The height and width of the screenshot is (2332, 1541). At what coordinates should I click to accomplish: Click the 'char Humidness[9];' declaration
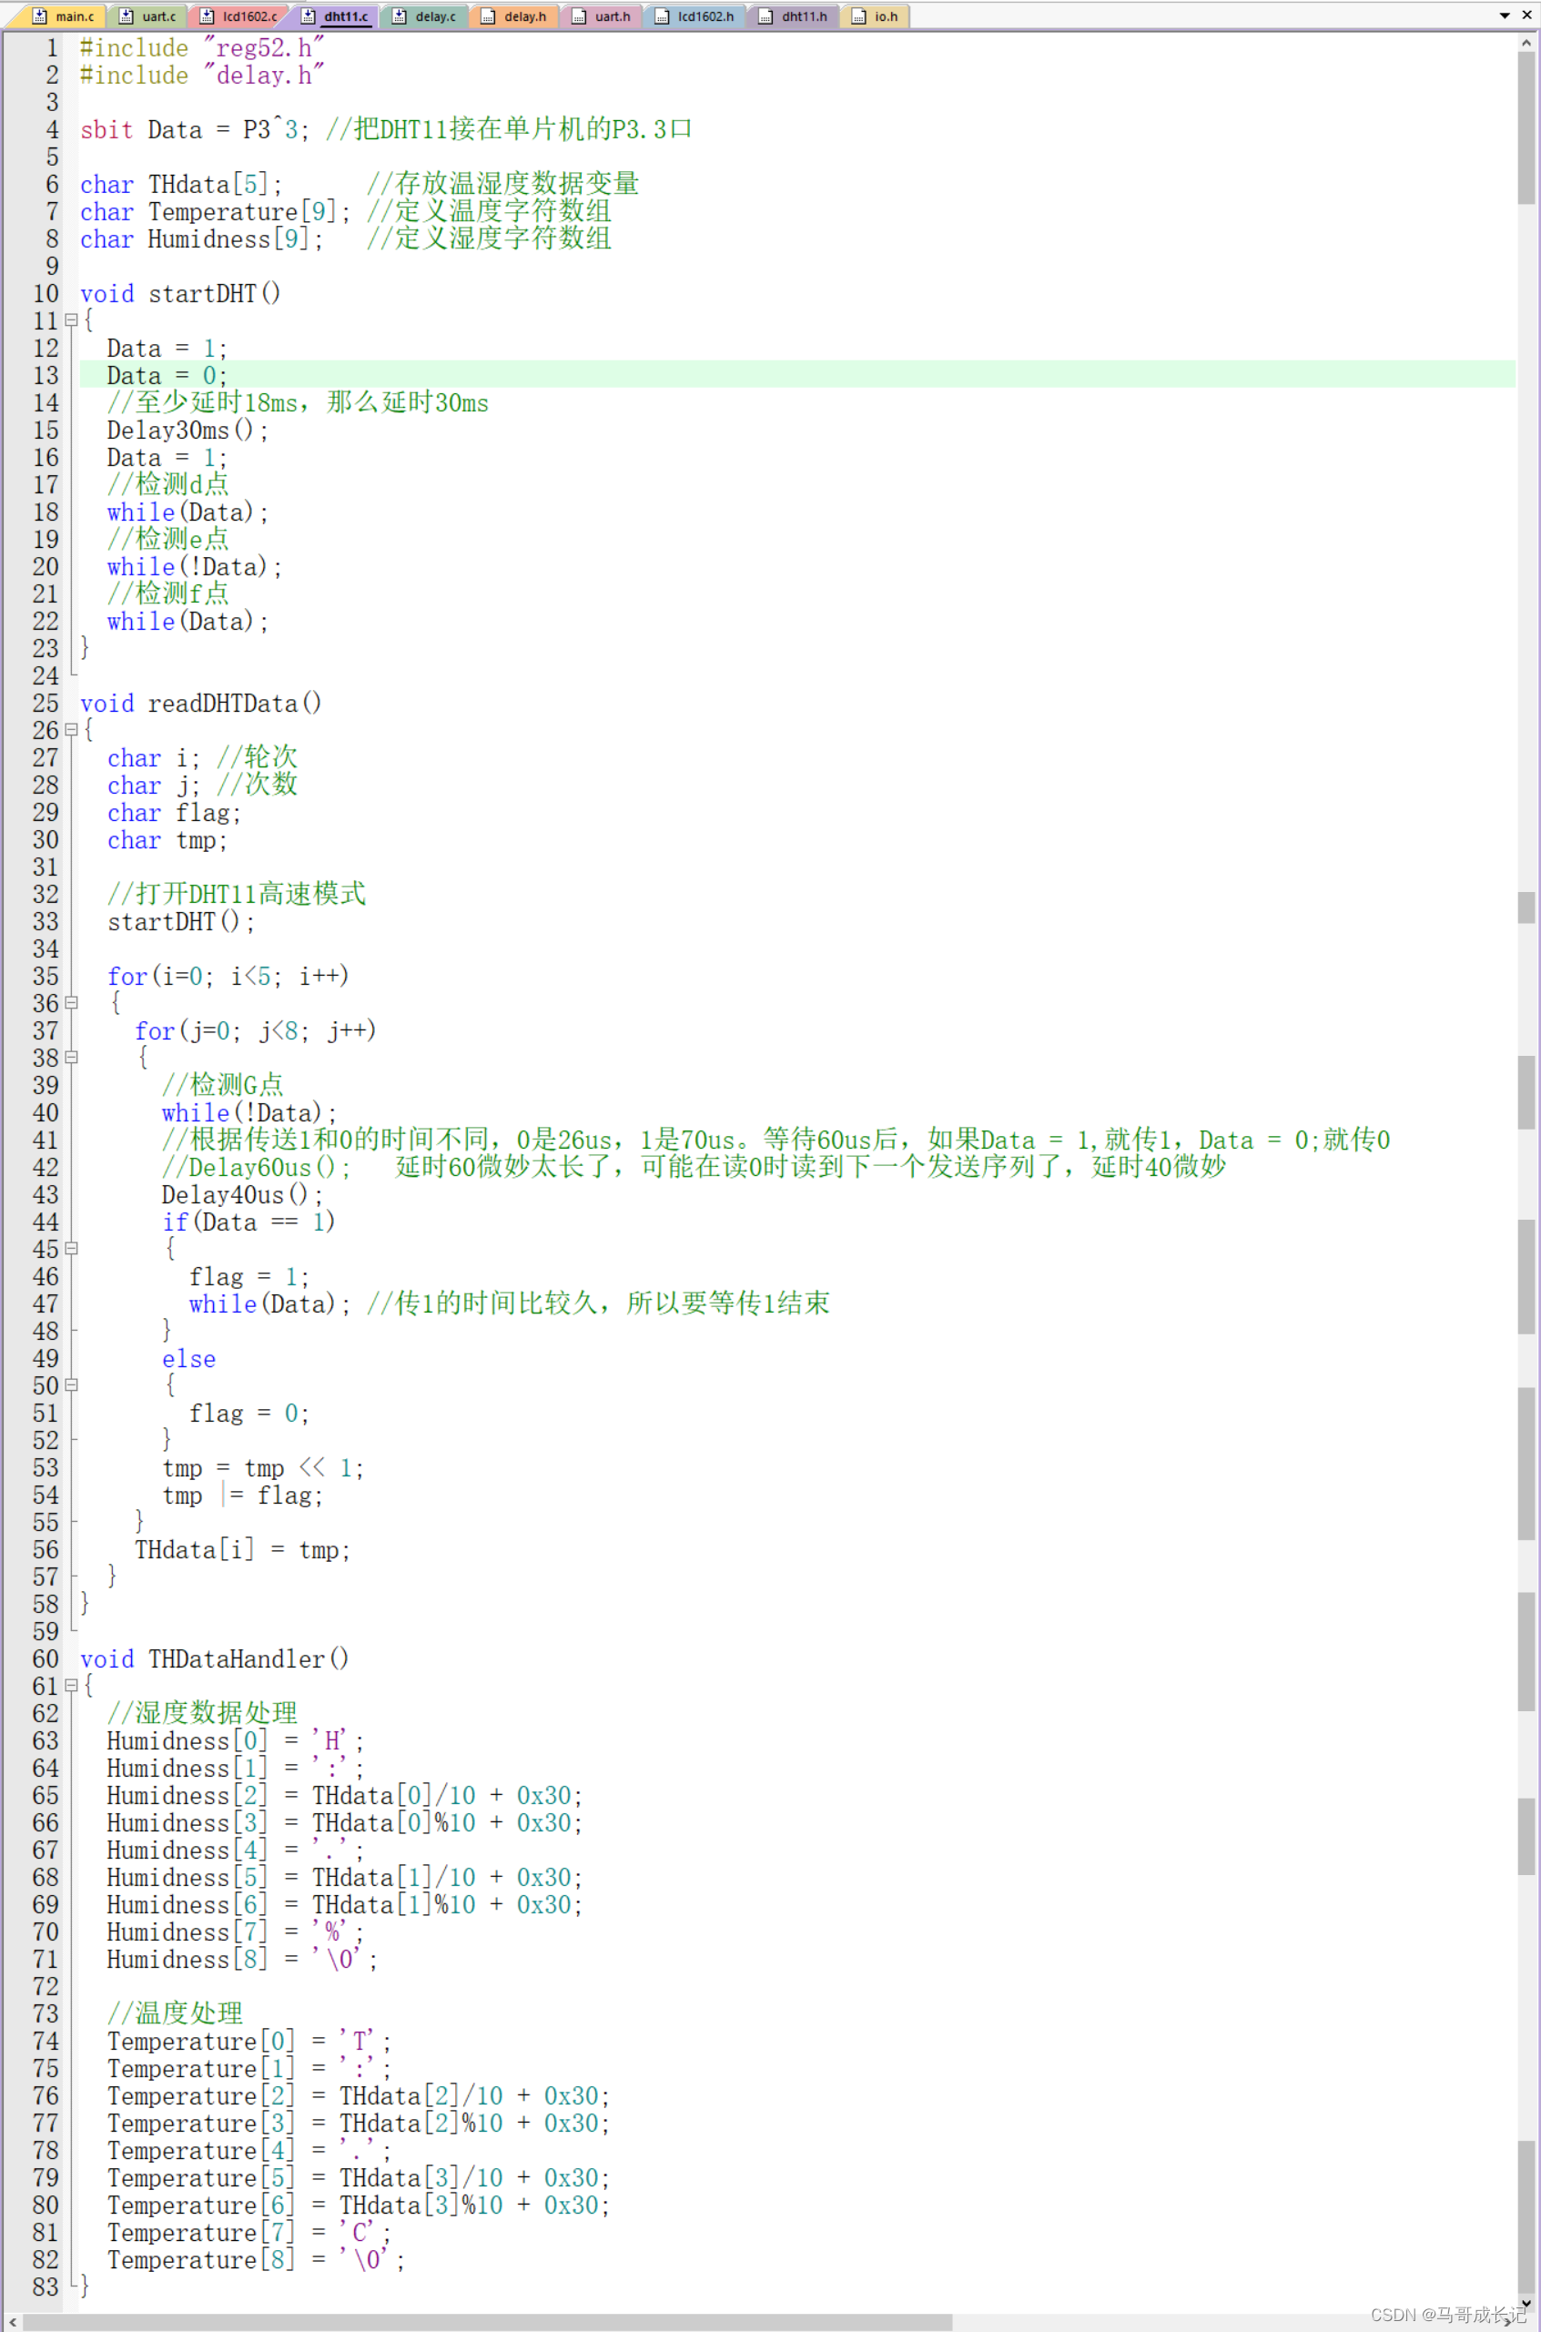200,239
